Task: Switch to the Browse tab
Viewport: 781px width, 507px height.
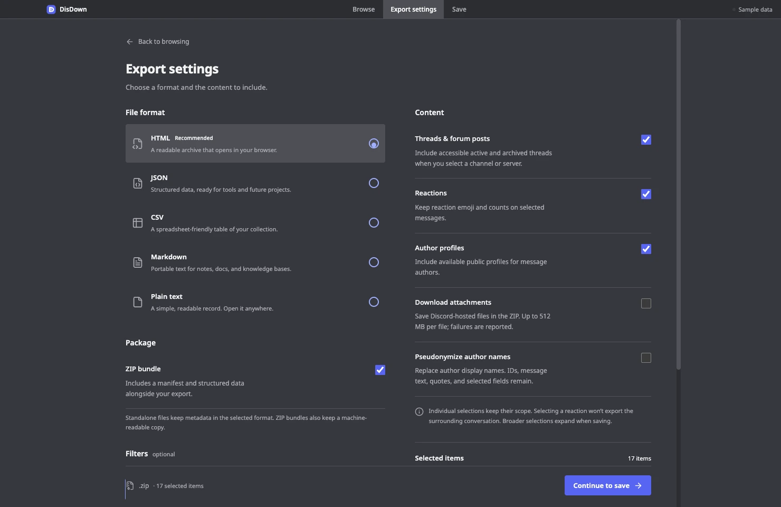Action: click(x=364, y=10)
